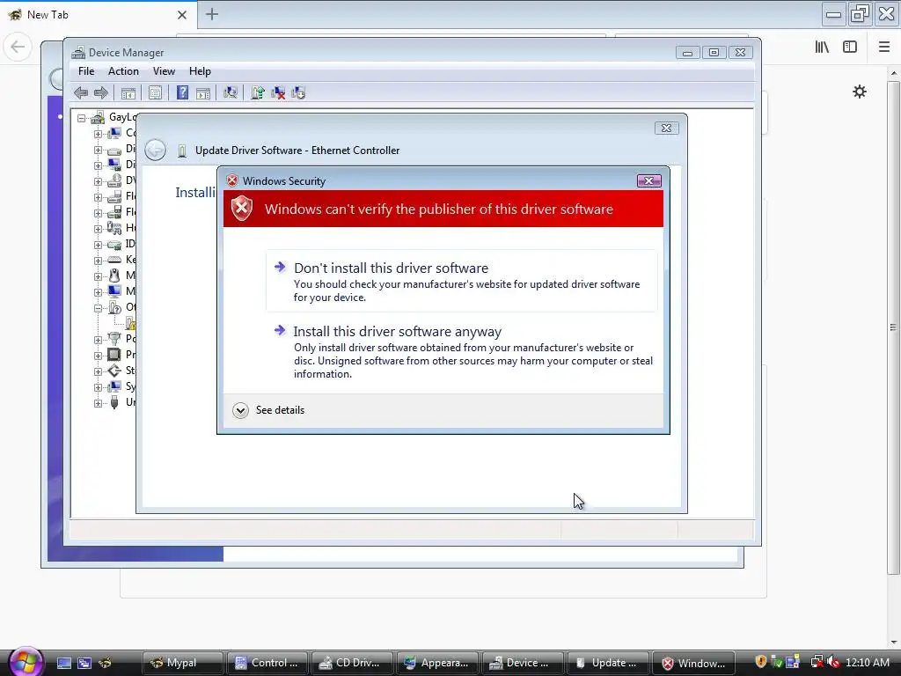Screen dimensions: 901x676
Task: Click the Windows Start orb
Action: click(x=26, y=662)
